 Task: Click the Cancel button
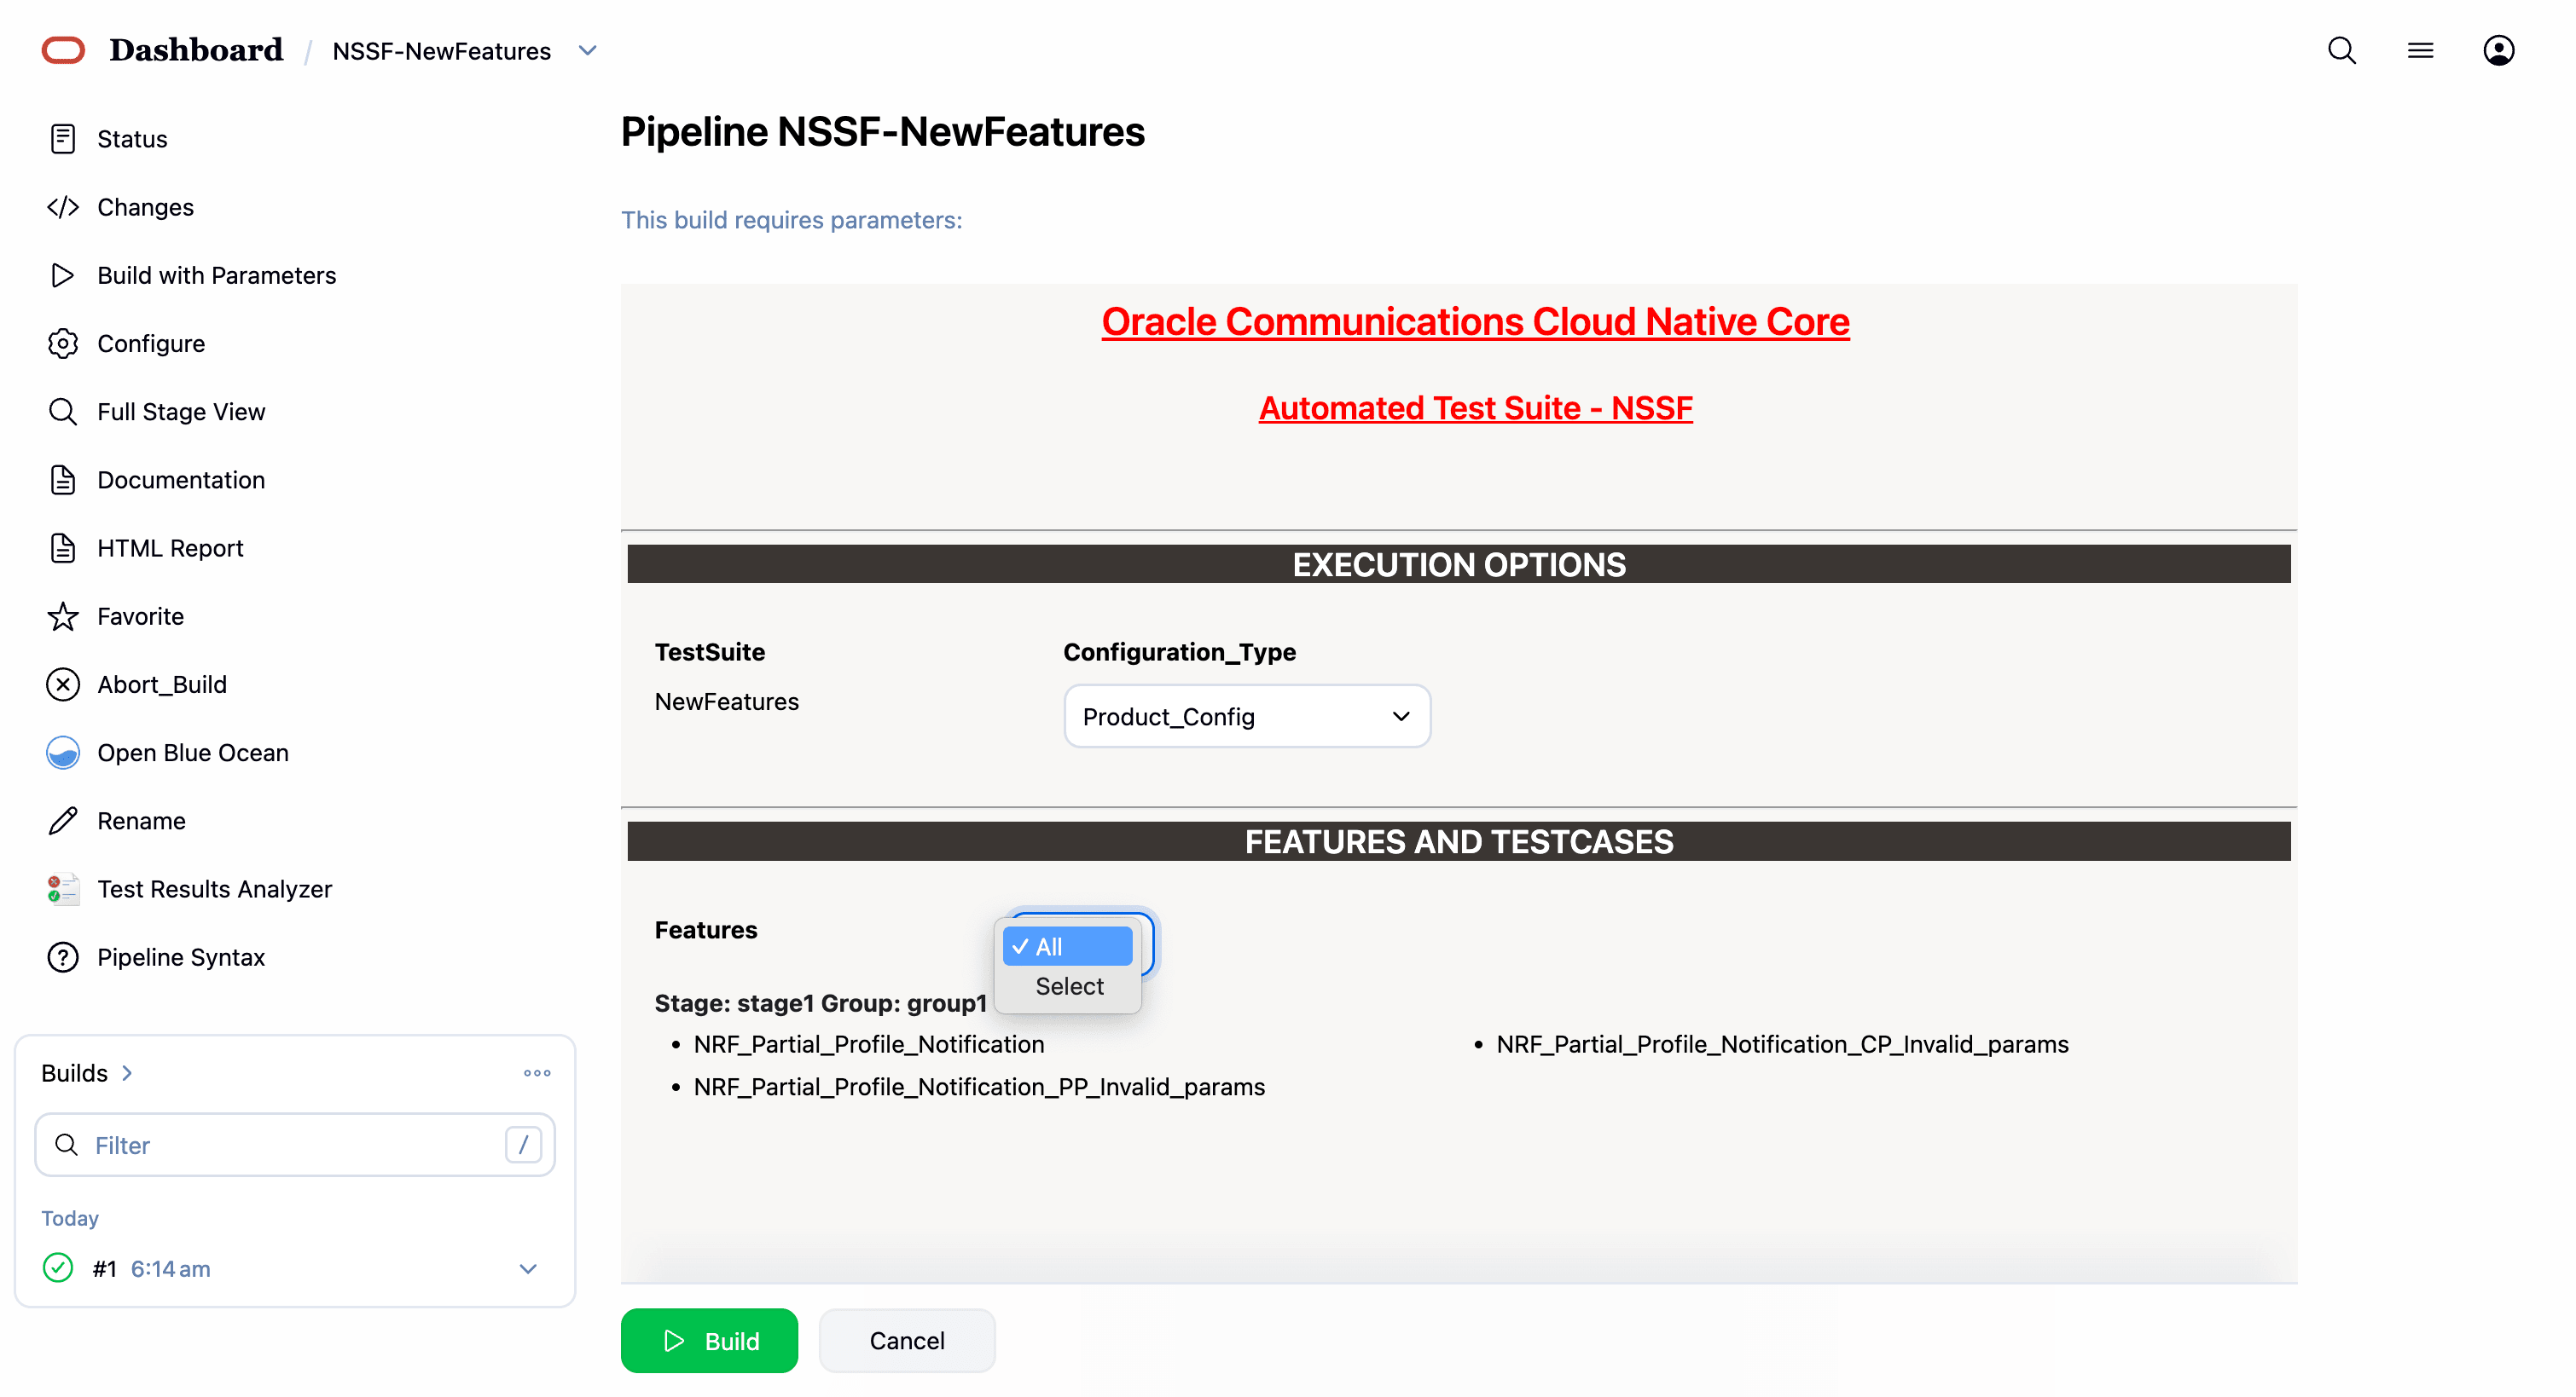click(x=907, y=1340)
